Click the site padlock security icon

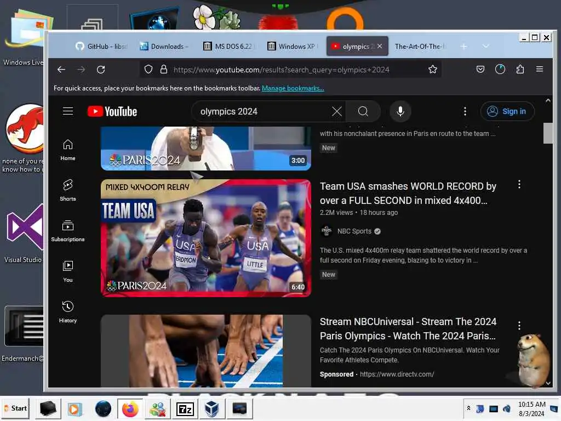164,70
